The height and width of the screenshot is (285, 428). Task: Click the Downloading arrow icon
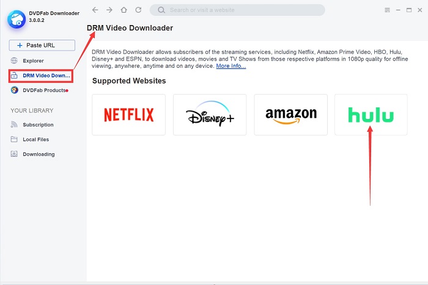(14, 154)
